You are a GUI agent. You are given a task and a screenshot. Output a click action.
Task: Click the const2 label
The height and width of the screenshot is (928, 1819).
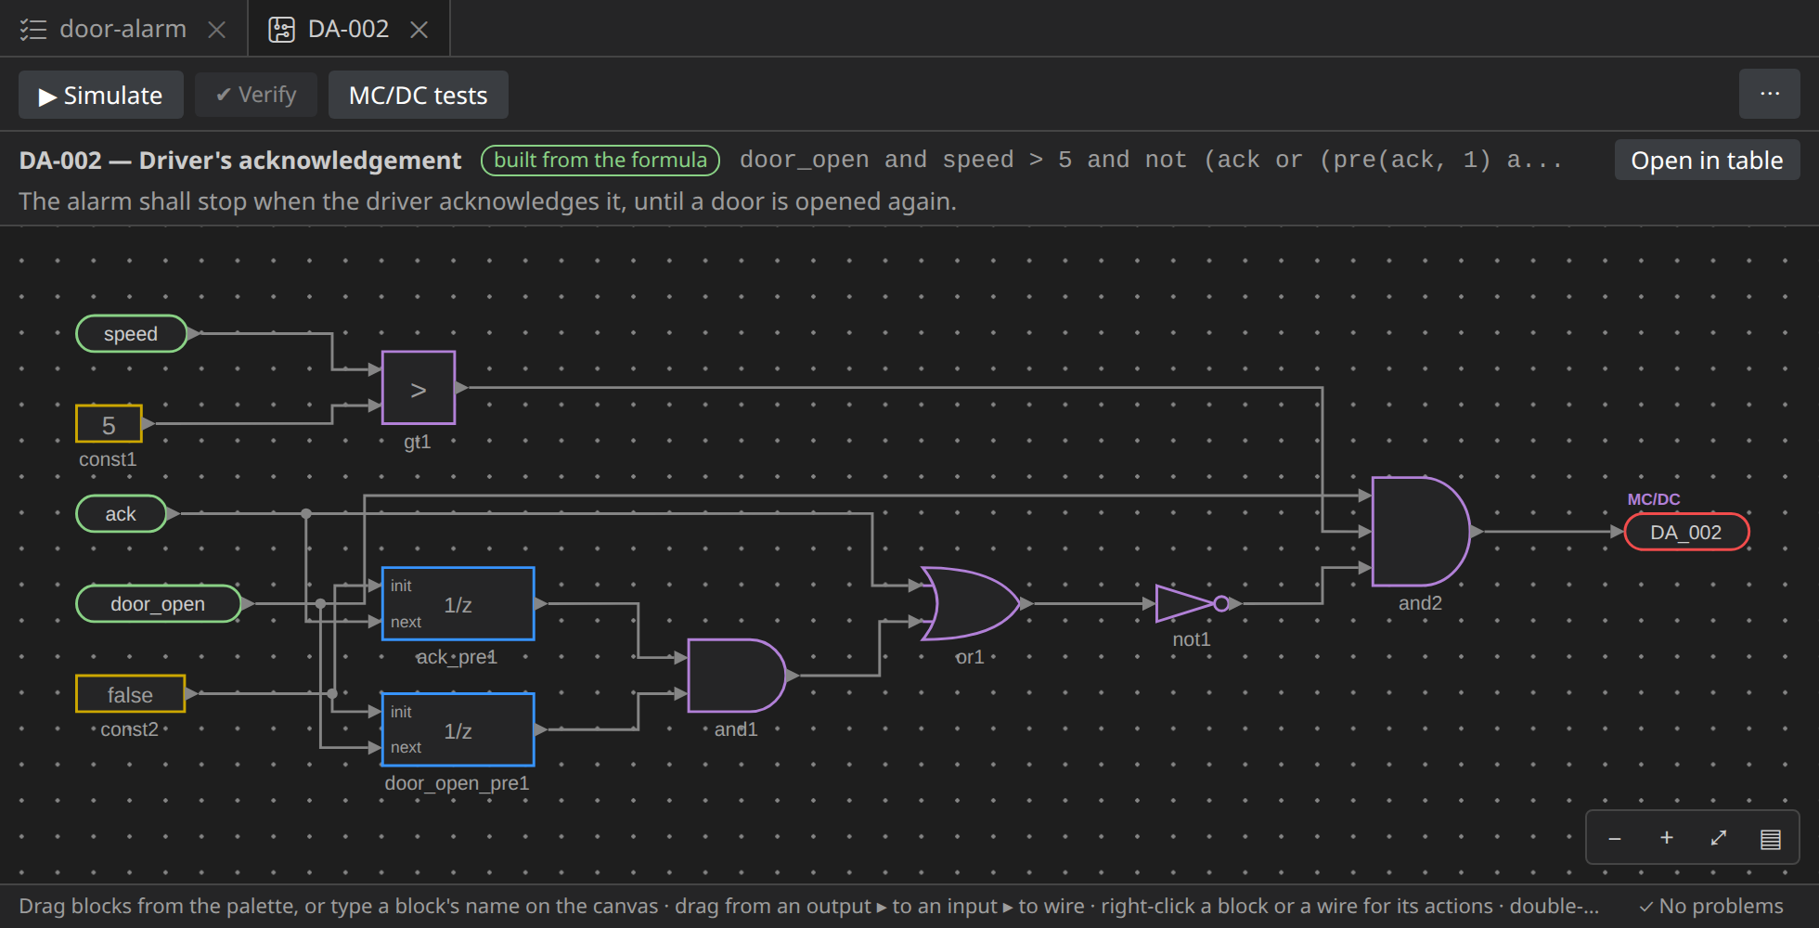(129, 729)
